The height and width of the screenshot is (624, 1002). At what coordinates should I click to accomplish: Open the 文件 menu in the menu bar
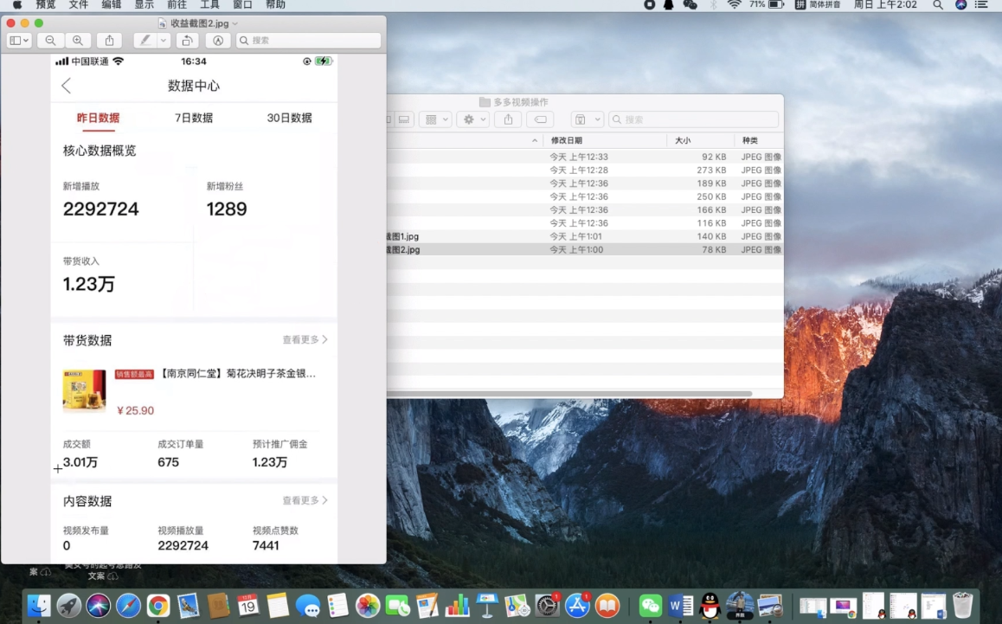pos(78,5)
